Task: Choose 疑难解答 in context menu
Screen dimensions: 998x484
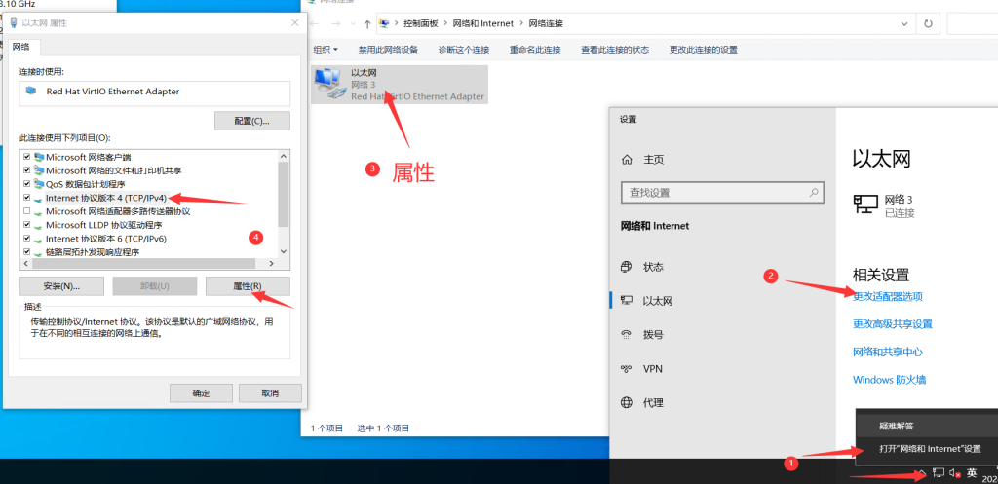Action: 927,426
